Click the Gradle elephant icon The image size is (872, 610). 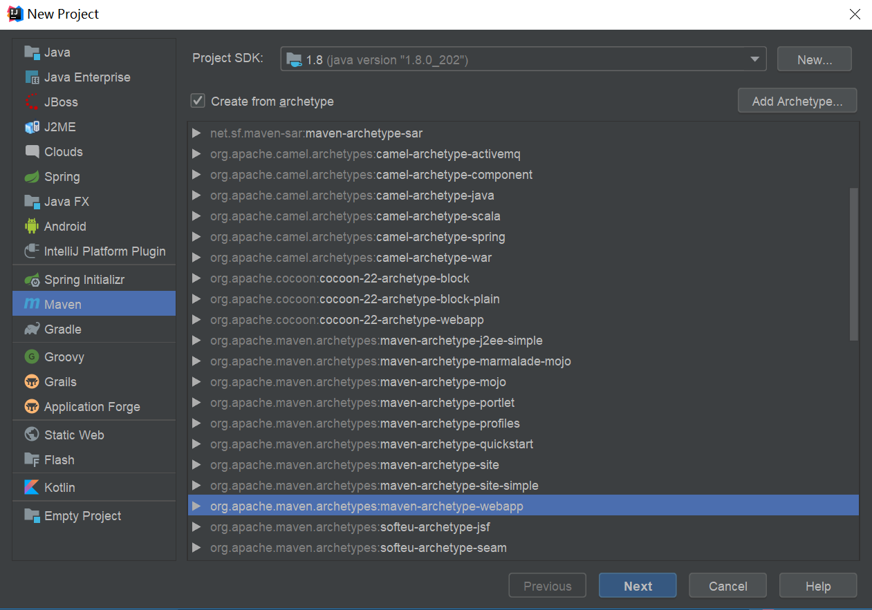pyautogui.click(x=32, y=330)
